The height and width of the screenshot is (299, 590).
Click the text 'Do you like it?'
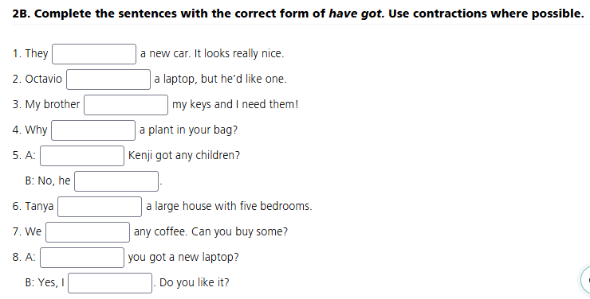tap(195, 282)
